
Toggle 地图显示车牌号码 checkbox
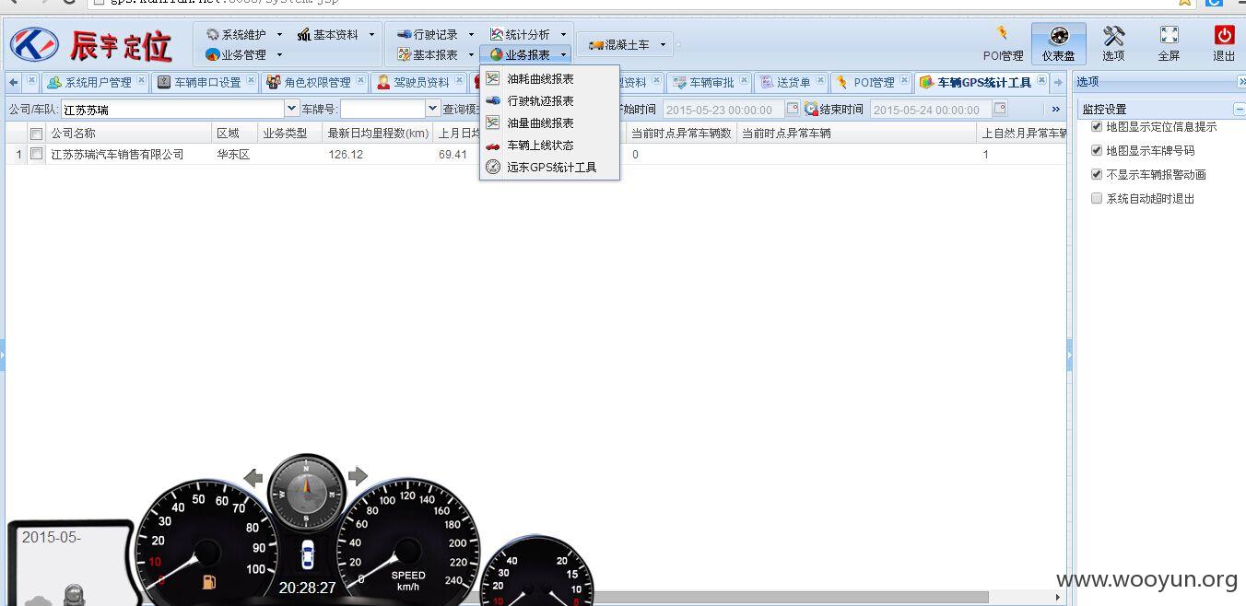[1097, 150]
